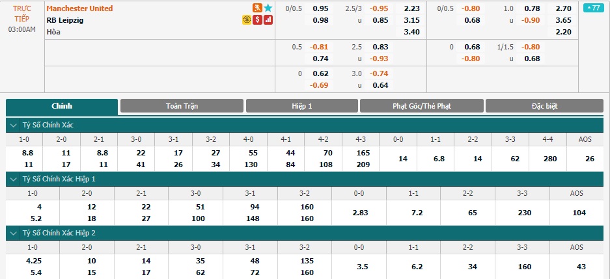610x279 pixels.
Task: Collapse the Tỷ Số Chính Xác Hiệp 2 section
Action: pos(14,233)
